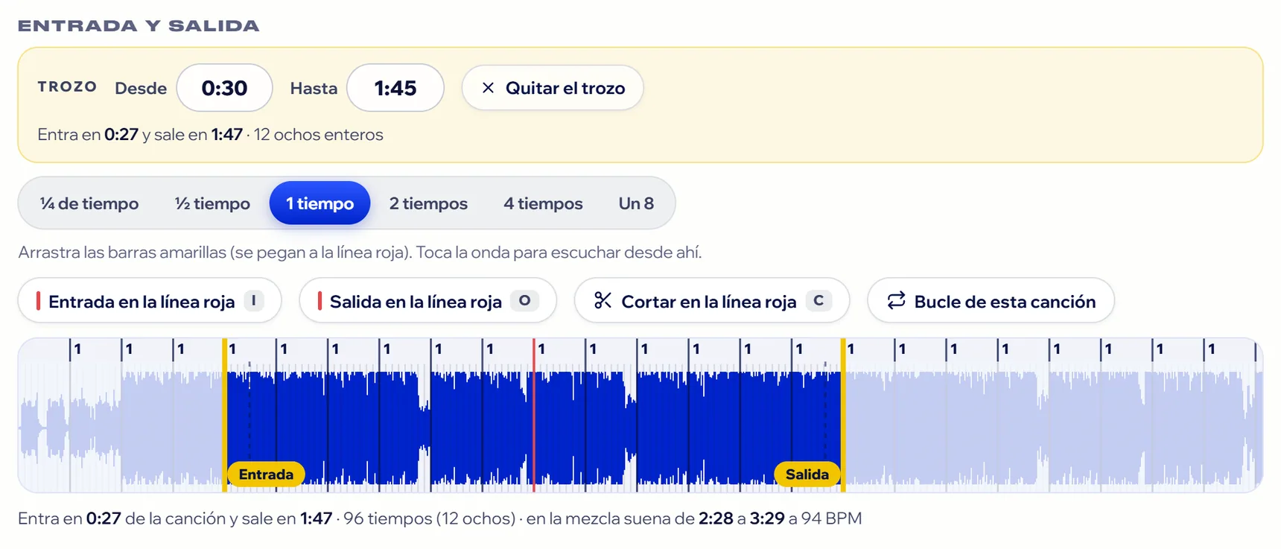
Task: Select the ¼ de tiempo snap option
Action: [89, 203]
